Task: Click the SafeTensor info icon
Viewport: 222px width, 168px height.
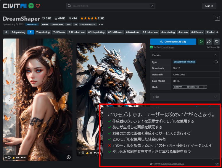Action: pos(218,47)
